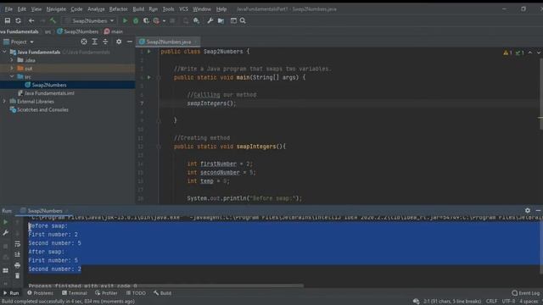Screen dimensions: 543x305
Task: Rerun program from Run panel play icon
Action: point(6,222)
